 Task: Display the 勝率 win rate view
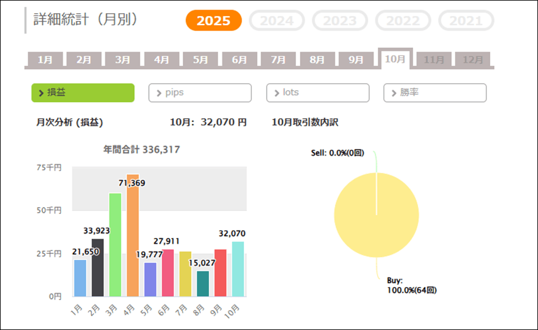pyautogui.click(x=435, y=93)
